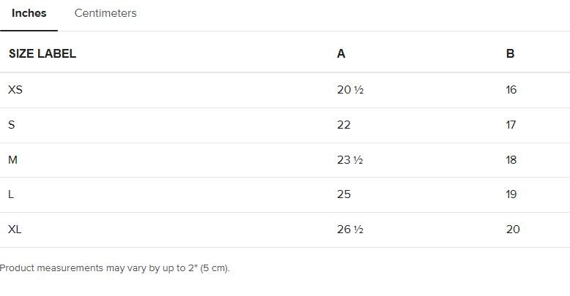Viewport: 570px width, 296px height.
Task: Select the L size label cell
Action: [11, 194]
